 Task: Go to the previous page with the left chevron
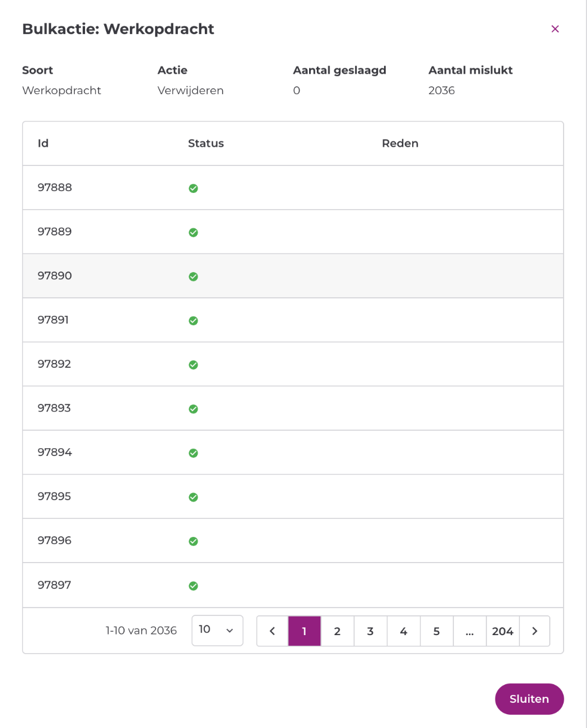(273, 631)
